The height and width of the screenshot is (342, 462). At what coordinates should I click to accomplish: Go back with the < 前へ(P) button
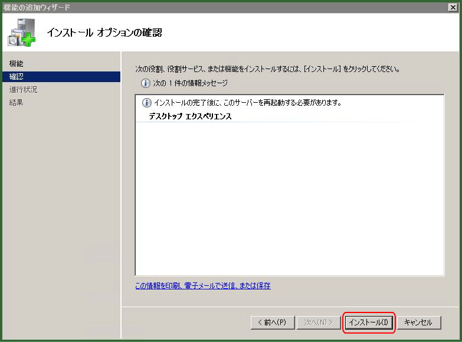point(272,323)
